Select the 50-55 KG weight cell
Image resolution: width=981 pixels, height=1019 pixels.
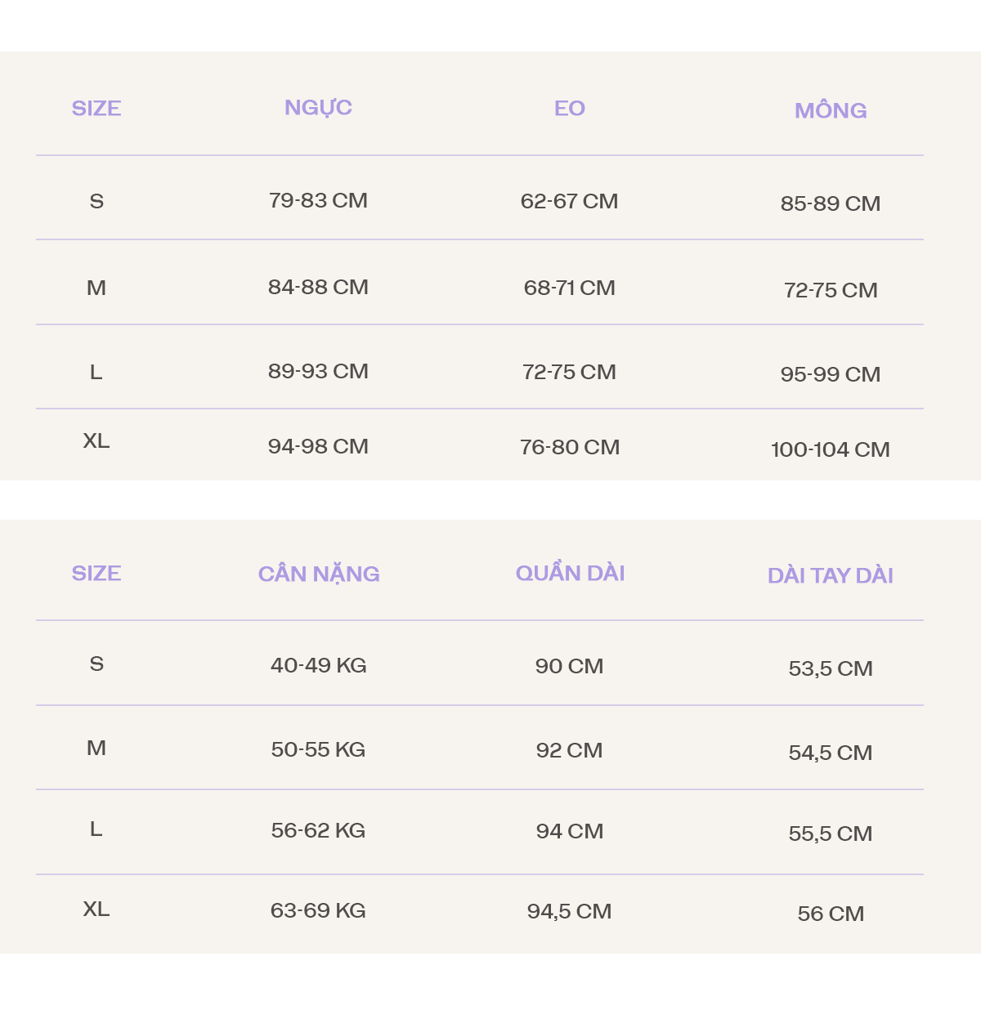(318, 750)
